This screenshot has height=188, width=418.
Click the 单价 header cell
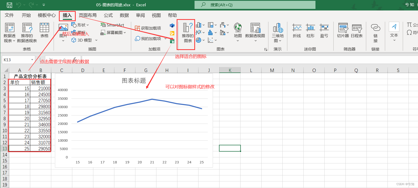click(19, 82)
